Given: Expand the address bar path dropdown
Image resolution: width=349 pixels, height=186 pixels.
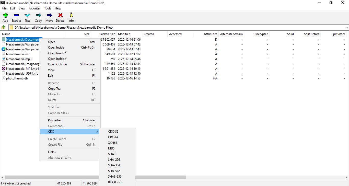Looking at the screenshot, I should coord(346,27).
